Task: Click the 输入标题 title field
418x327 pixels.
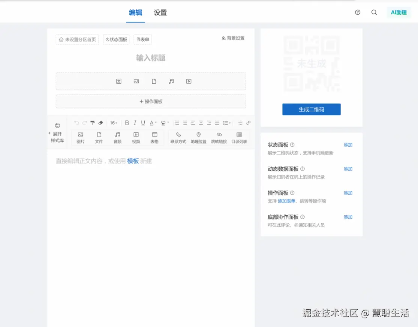Action: point(151,58)
